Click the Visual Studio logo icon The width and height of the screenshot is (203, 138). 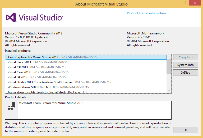coord(11,18)
